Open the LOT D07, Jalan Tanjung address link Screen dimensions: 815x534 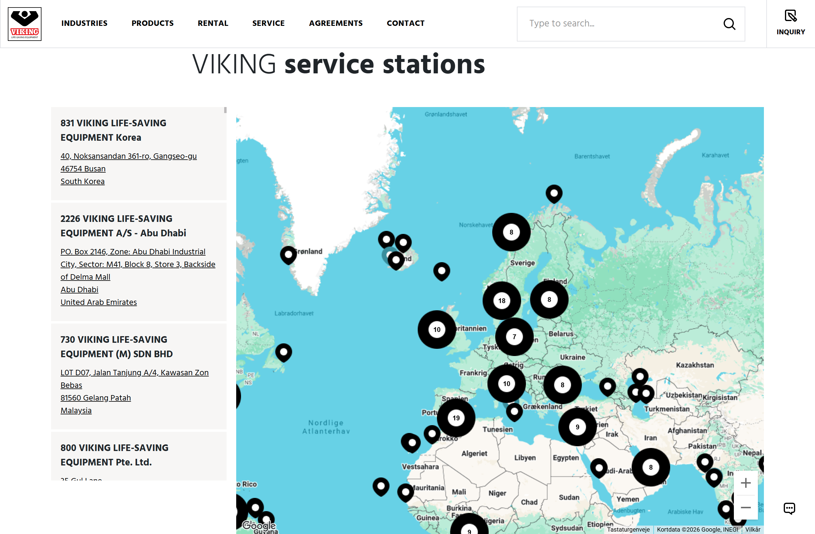point(135,379)
